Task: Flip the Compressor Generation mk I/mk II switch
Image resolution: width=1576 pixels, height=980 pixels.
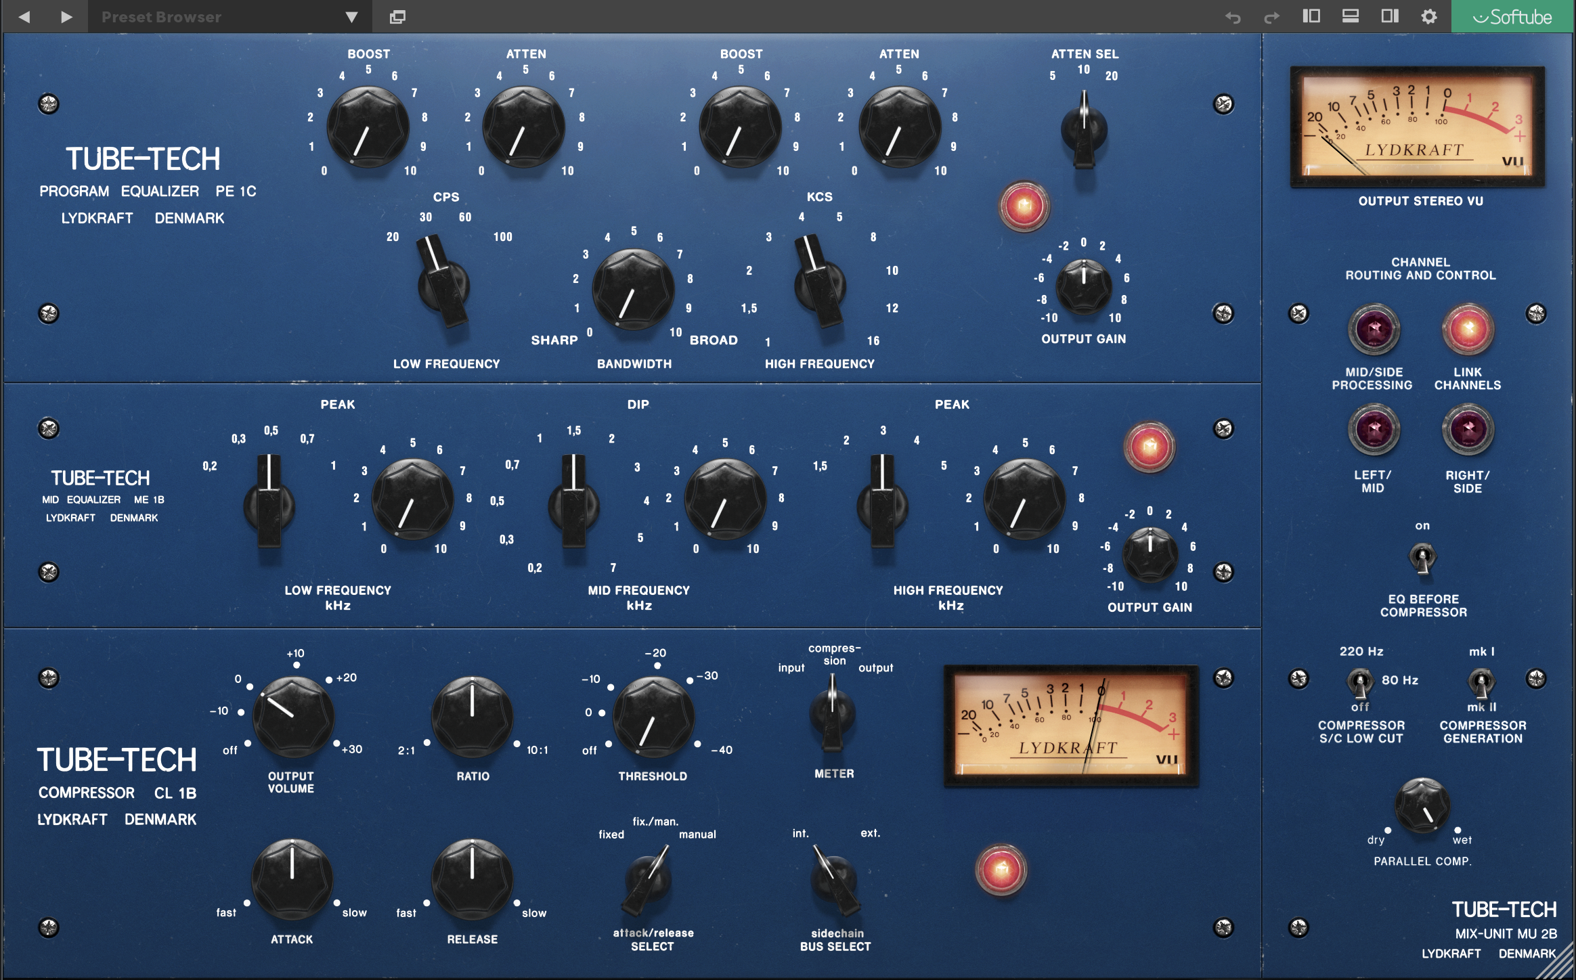Action: pyautogui.click(x=1481, y=683)
